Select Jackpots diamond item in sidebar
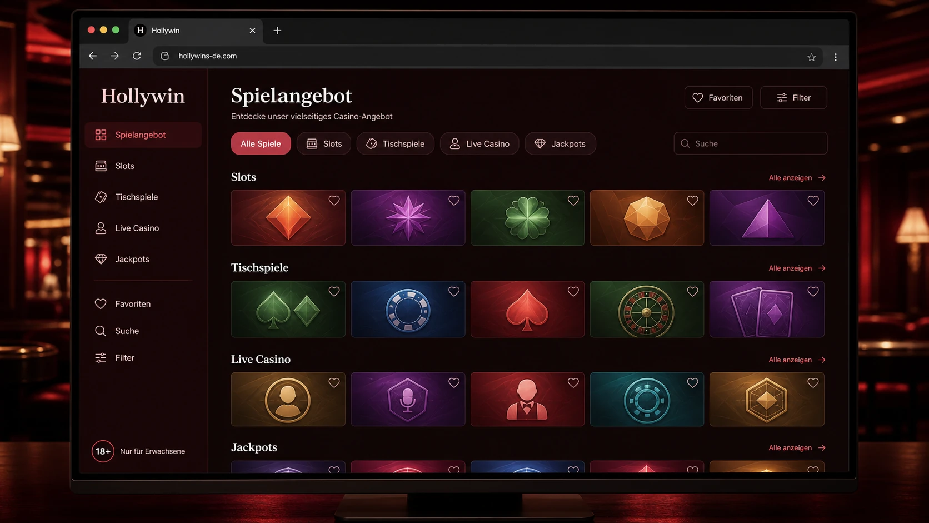This screenshot has width=929, height=523. [143, 259]
